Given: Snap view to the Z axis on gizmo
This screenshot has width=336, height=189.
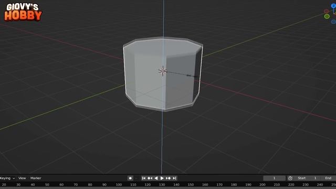Looking at the screenshot, I should click(333, 6).
